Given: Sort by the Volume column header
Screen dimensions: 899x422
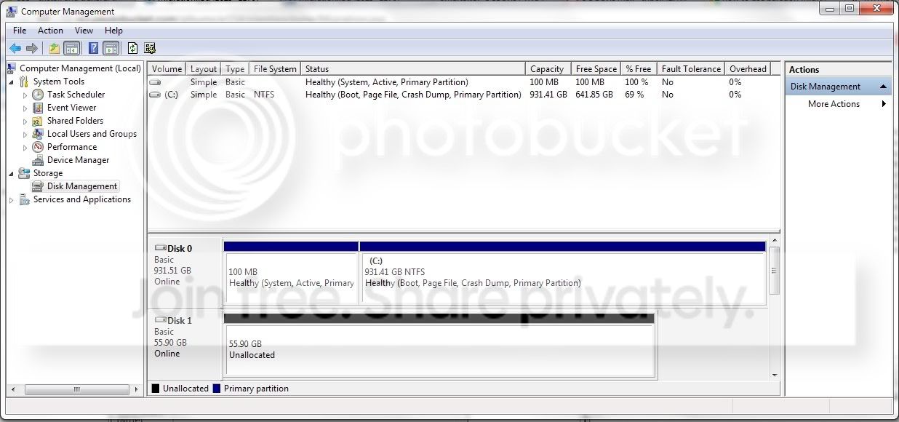Looking at the screenshot, I should [x=167, y=69].
